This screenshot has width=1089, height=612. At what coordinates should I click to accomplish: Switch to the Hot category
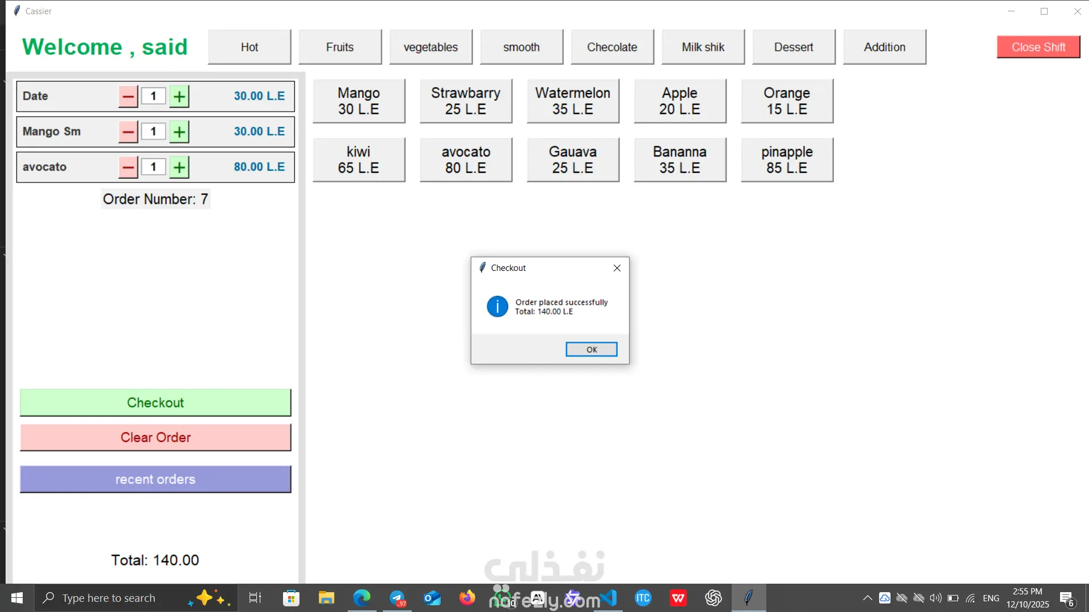pyautogui.click(x=250, y=47)
